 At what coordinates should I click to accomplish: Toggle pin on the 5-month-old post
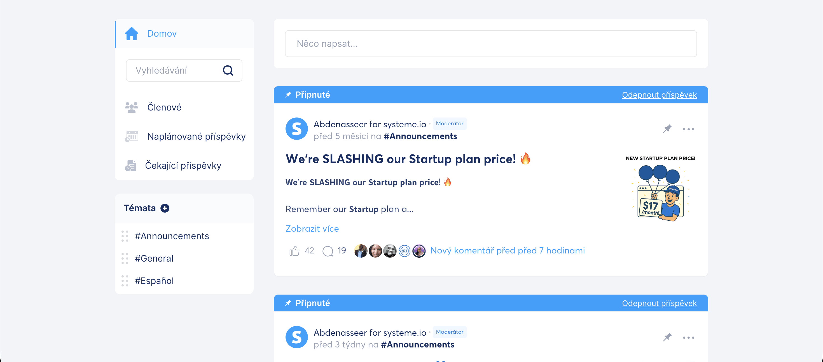(667, 129)
